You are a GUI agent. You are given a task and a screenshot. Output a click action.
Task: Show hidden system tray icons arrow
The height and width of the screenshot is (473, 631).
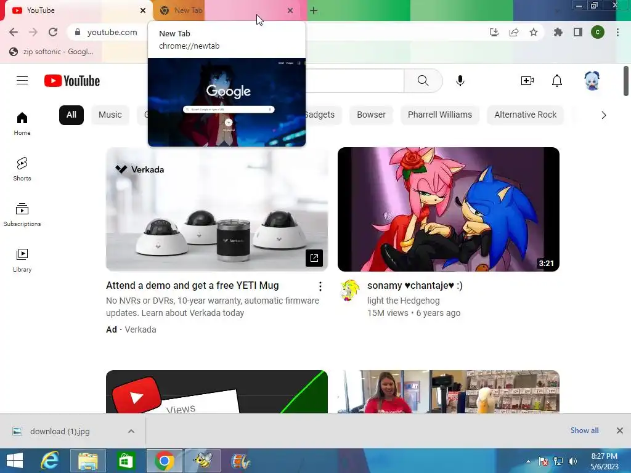pos(528,461)
